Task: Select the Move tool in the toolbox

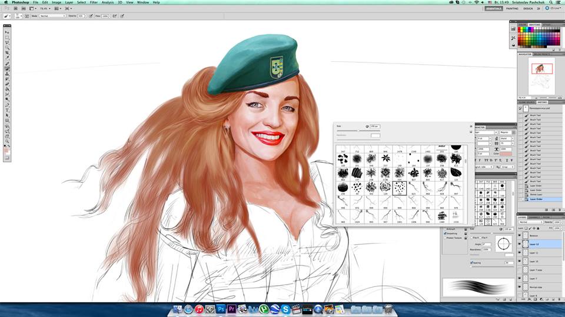Action: (x=7, y=32)
